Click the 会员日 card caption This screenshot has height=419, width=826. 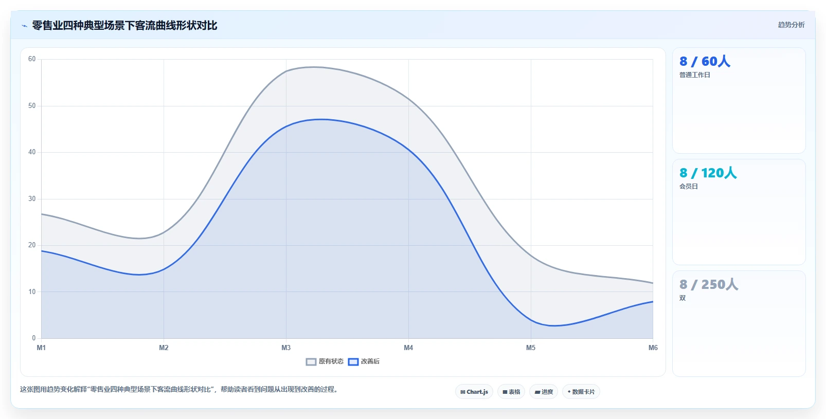click(x=688, y=187)
